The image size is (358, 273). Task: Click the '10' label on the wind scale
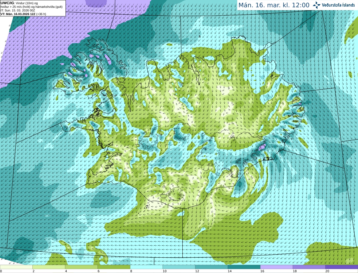[164, 271]
